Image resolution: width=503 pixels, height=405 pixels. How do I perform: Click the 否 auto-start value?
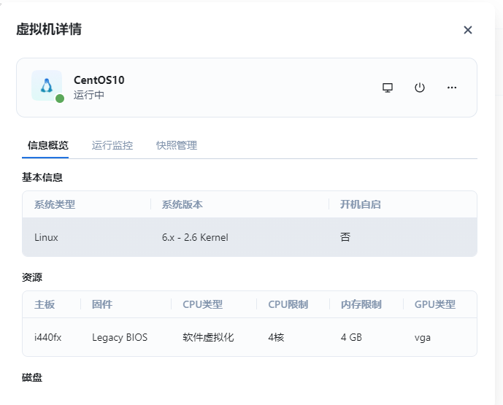coord(345,237)
